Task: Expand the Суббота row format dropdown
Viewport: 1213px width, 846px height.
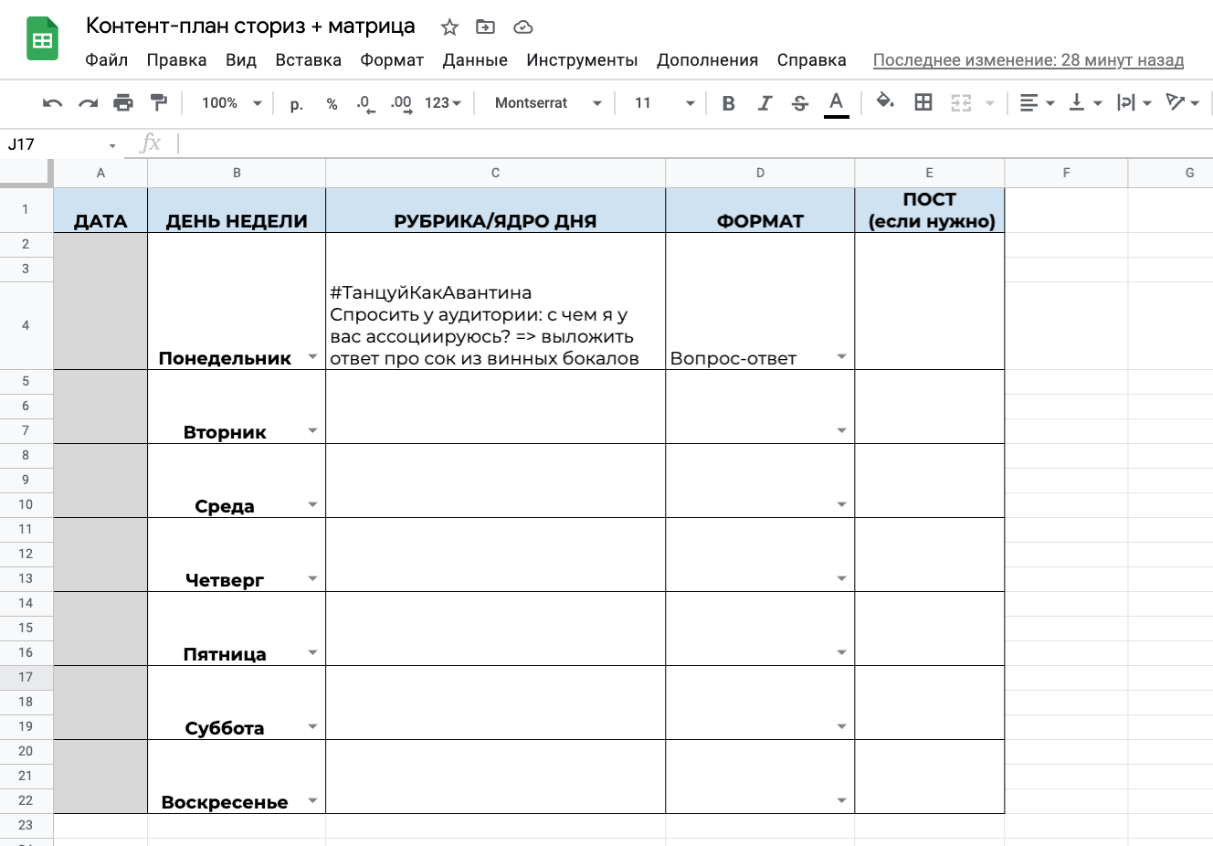Action: (x=841, y=726)
